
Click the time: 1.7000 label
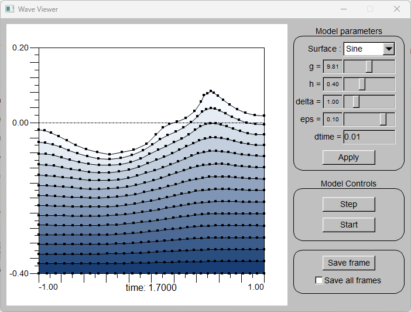151,287
